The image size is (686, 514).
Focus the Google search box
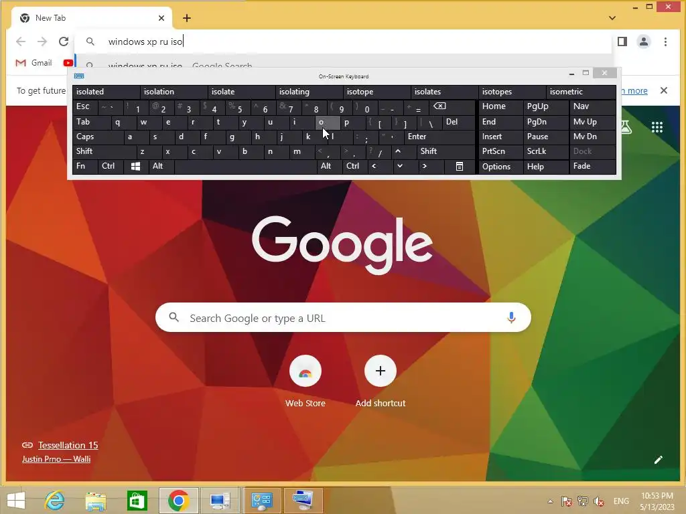pyautogui.click(x=343, y=318)
